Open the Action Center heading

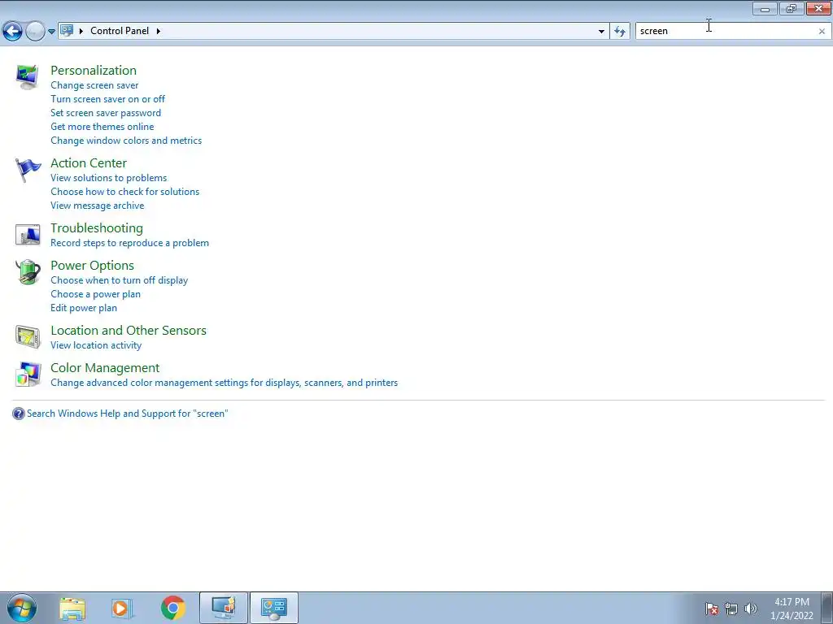tap(89, 162)
